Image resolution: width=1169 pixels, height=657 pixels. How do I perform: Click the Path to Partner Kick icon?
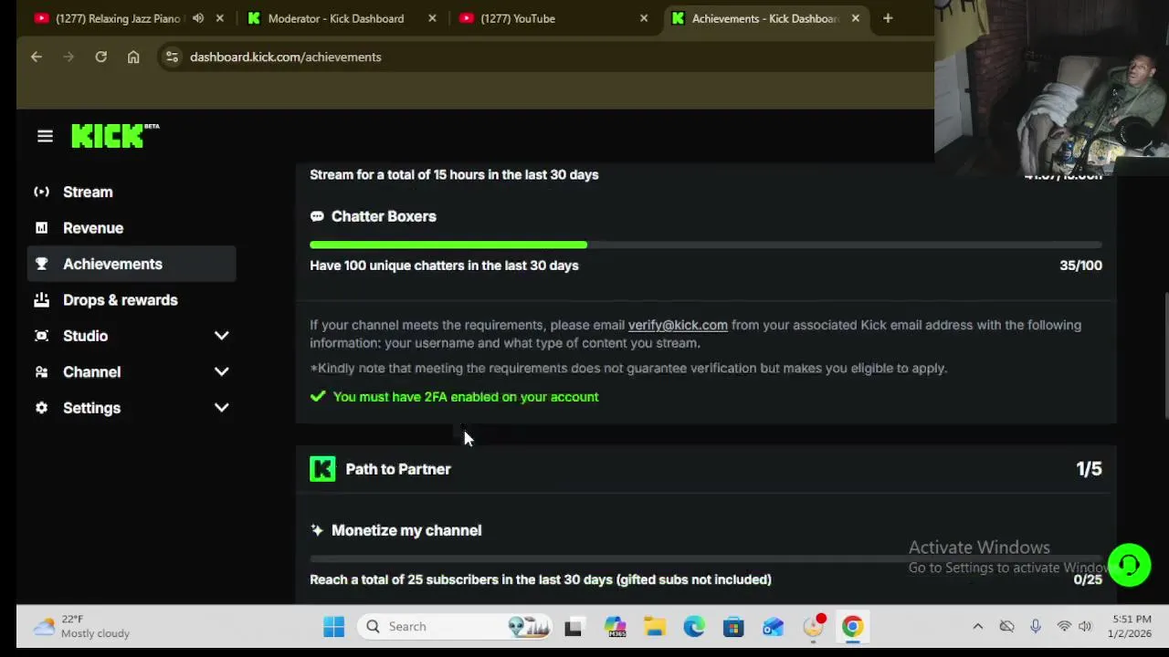[322, 469]
